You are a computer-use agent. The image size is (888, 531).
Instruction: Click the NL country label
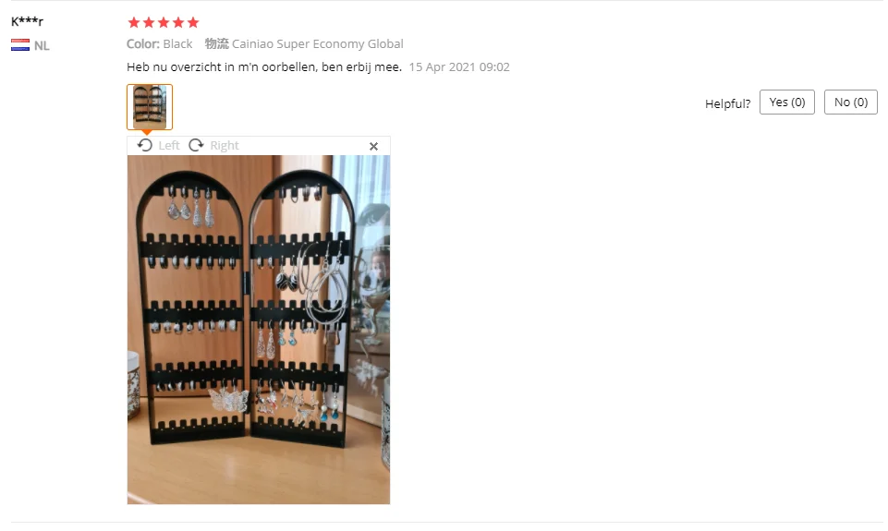(x=42, y=46)
